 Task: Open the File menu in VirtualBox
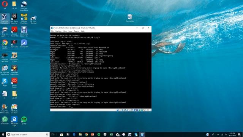[52, 31]
